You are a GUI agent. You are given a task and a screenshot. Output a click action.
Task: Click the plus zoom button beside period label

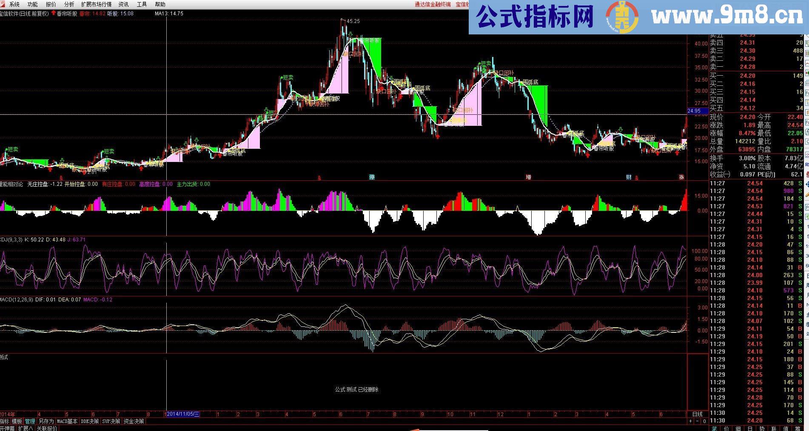[690, 421]
